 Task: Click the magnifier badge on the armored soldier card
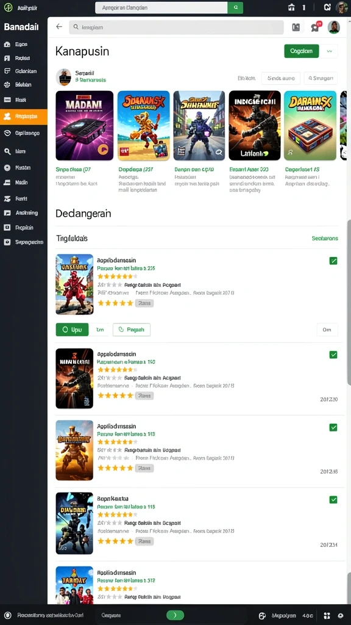218,151
